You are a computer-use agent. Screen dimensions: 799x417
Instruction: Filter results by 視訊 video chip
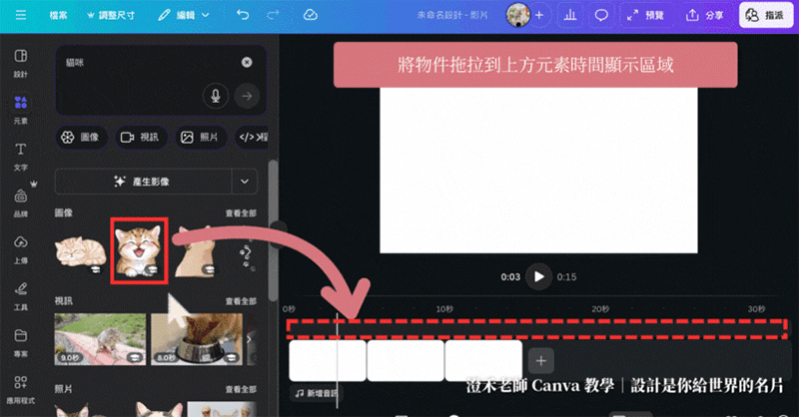click(x=141, y=137)
